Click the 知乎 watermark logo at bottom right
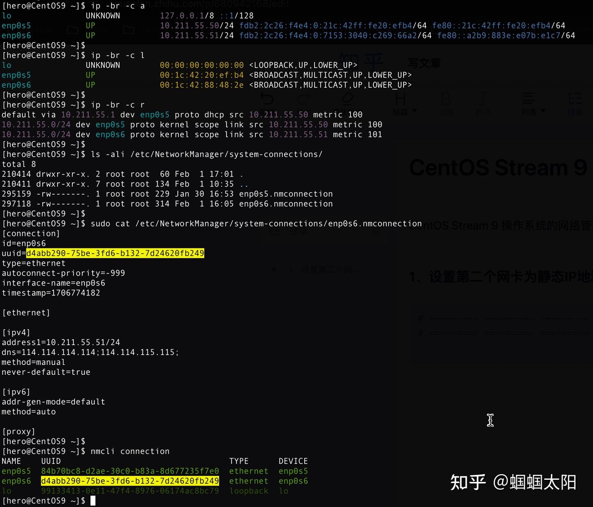 pyautogui.click(x=467, y=481)
